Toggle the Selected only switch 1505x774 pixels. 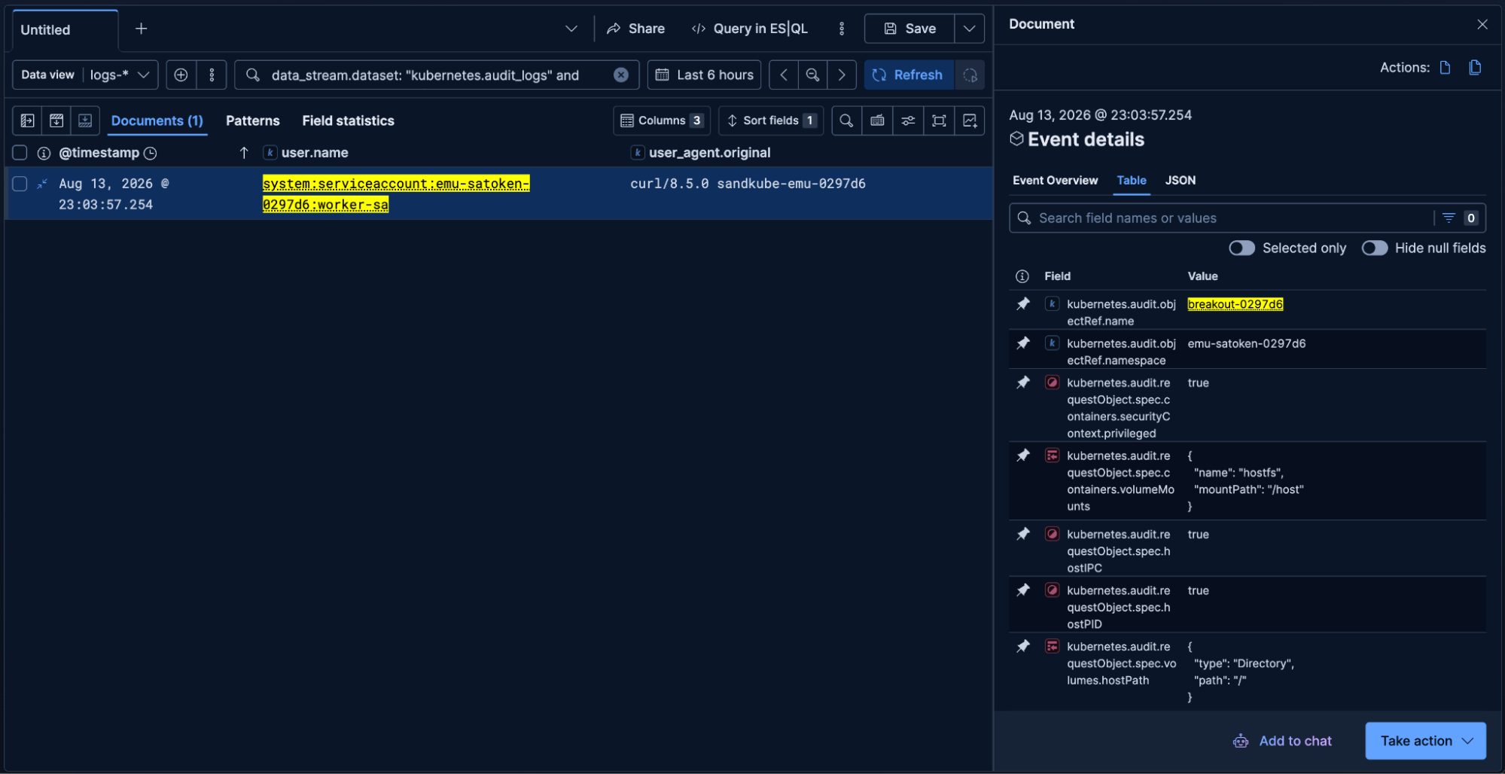pyautogui.click(x=1241, y=248)
